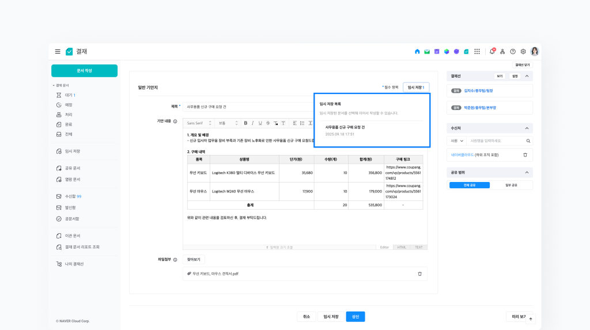Screen dimensions: 590x330
Task: Select 전체 공유 sharing scope
Action: 469,185
